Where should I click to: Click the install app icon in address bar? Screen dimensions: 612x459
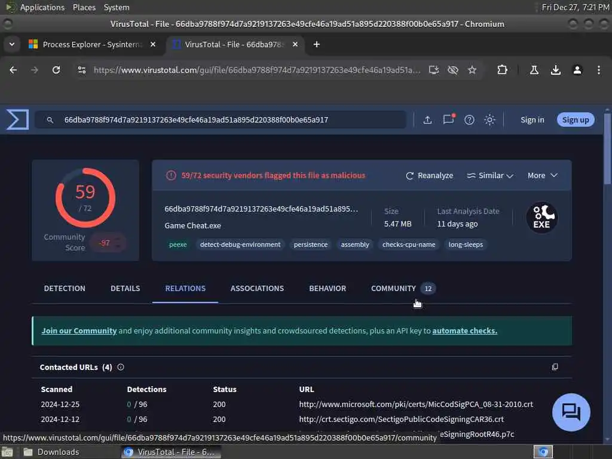434,70
